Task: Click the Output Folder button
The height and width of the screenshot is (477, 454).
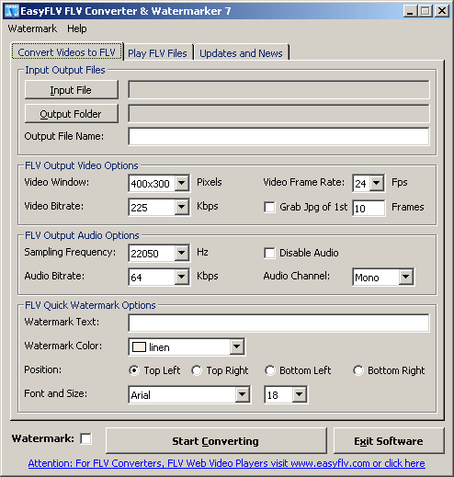Action: [x=71, y=114]
